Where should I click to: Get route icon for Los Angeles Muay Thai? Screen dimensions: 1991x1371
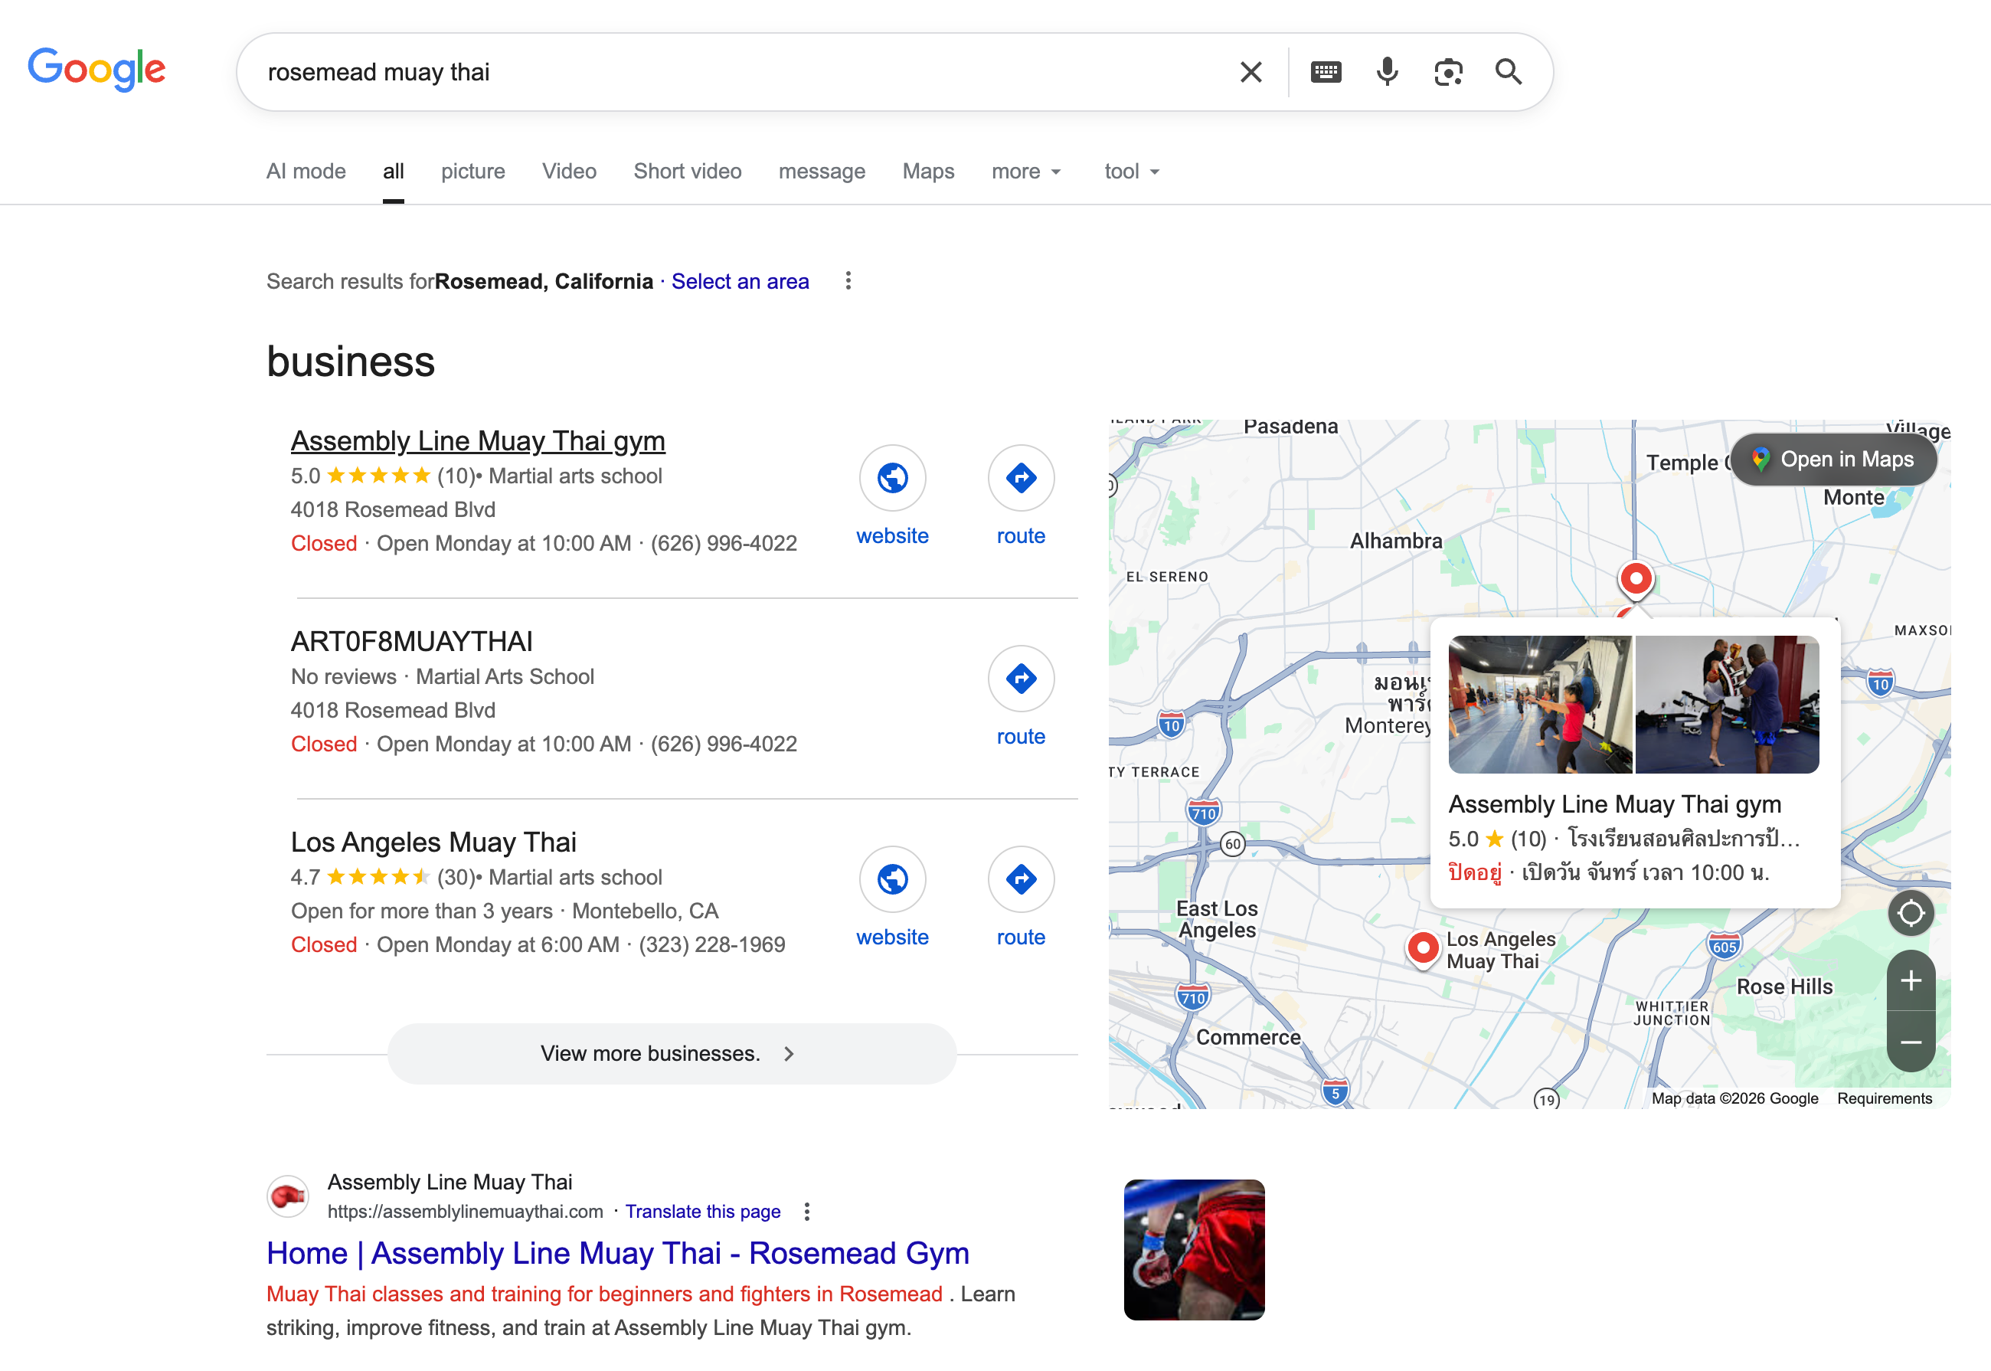1021,879
